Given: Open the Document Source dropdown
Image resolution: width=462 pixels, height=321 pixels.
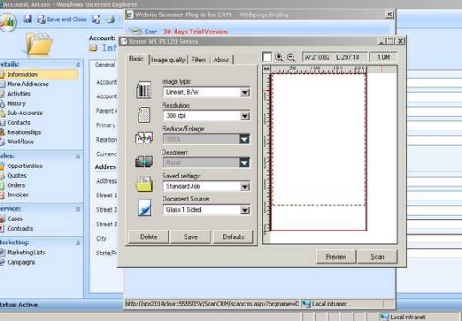Looking at the screenshot, I should point(245,210).
